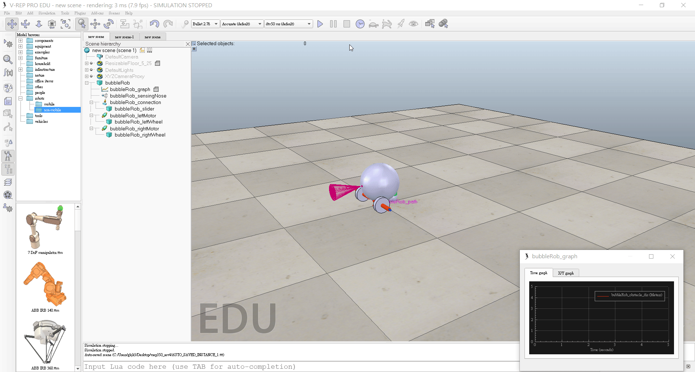
Task: Switch to the new scene-1 tab
Action: (124, 37)
